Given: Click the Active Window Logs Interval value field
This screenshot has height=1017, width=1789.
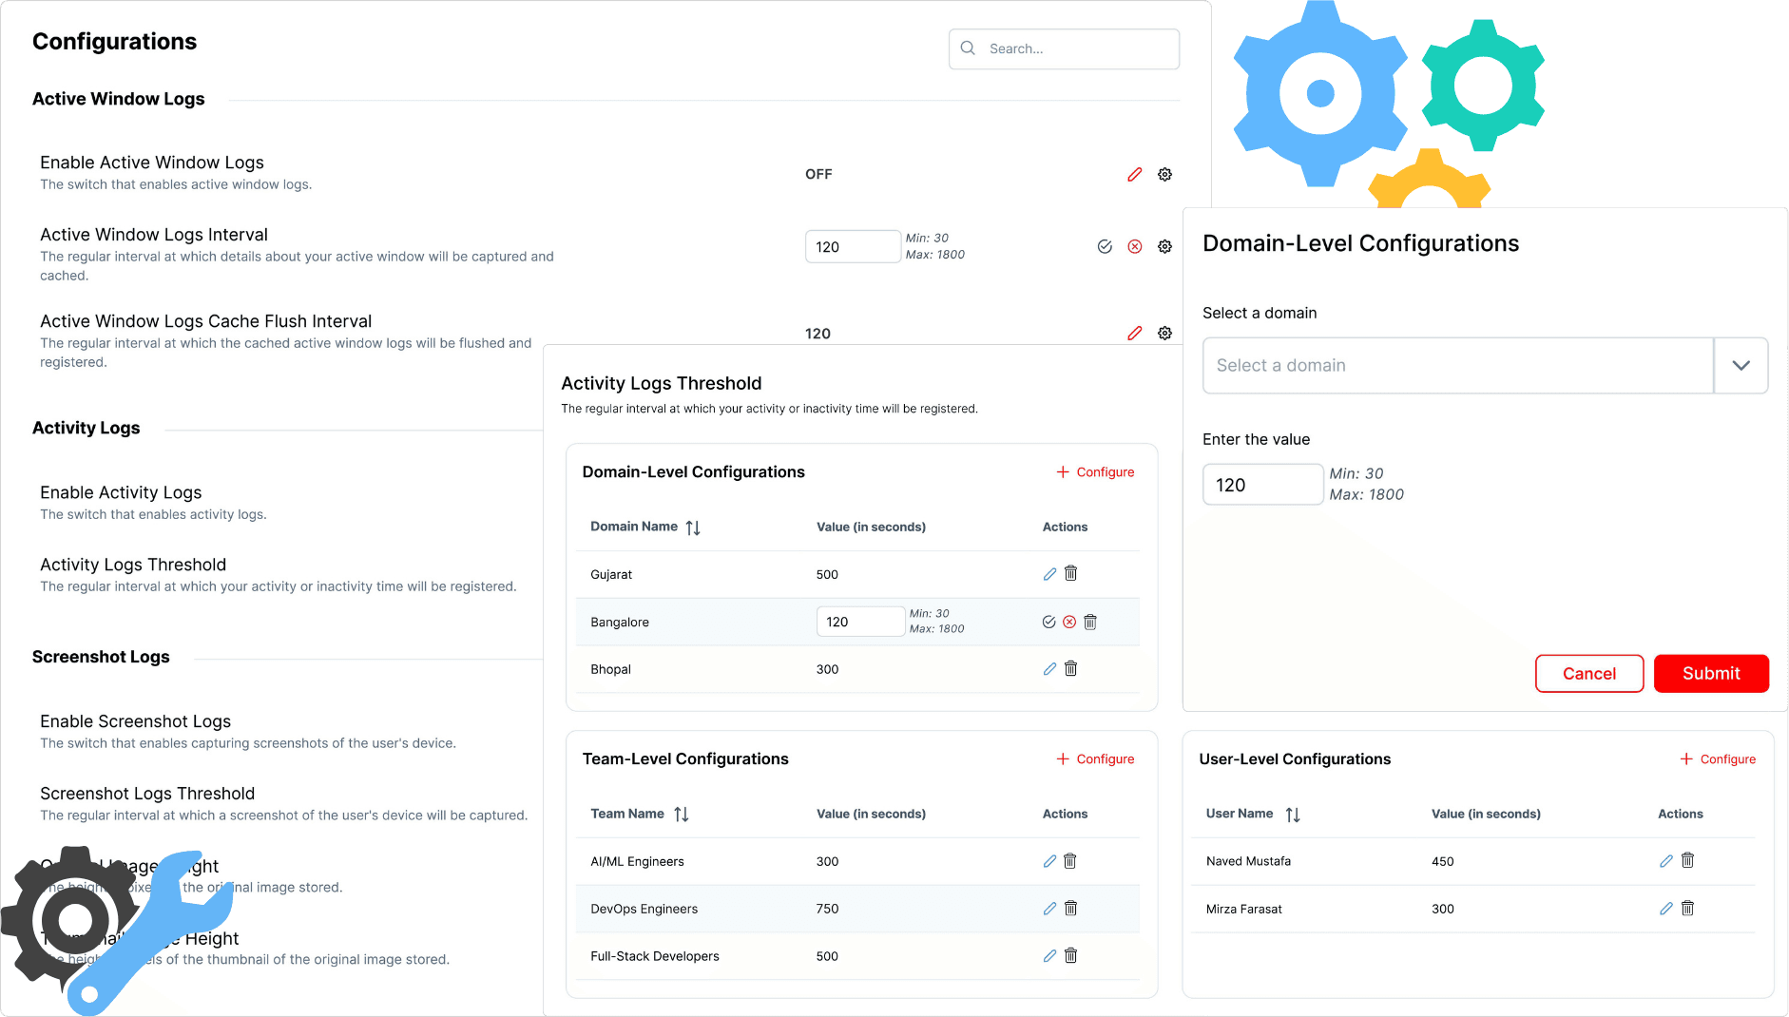Looking at the screenshot, I should (x=853, y=247).
